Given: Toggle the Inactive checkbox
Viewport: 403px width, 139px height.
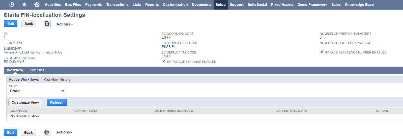Looking at the screenshot, I should (x=6, y=42).
